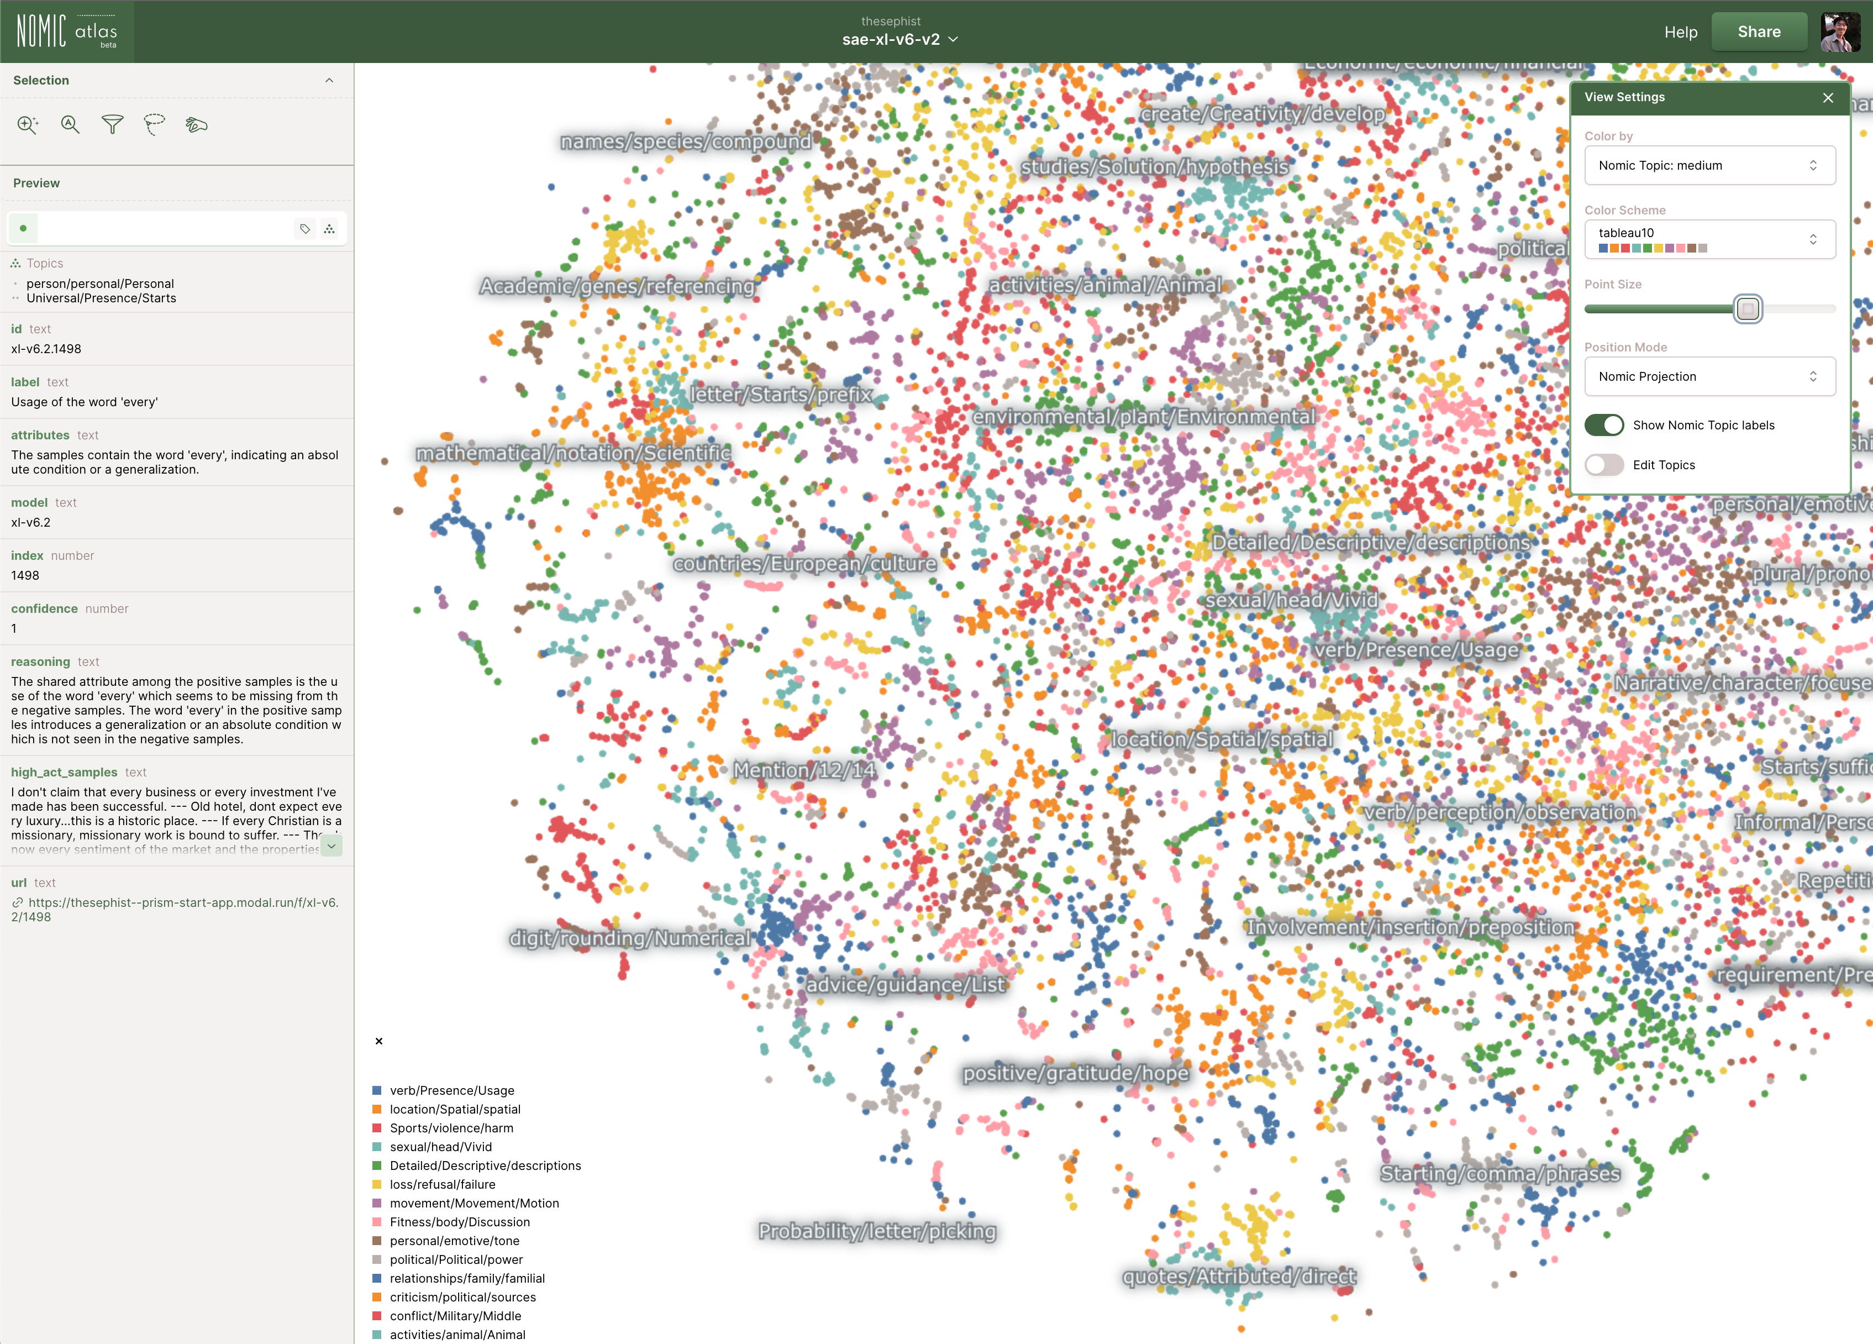This screenshot has width=1873, height=1344.
Task: Open the Help menu
Action: (1680, 32)
